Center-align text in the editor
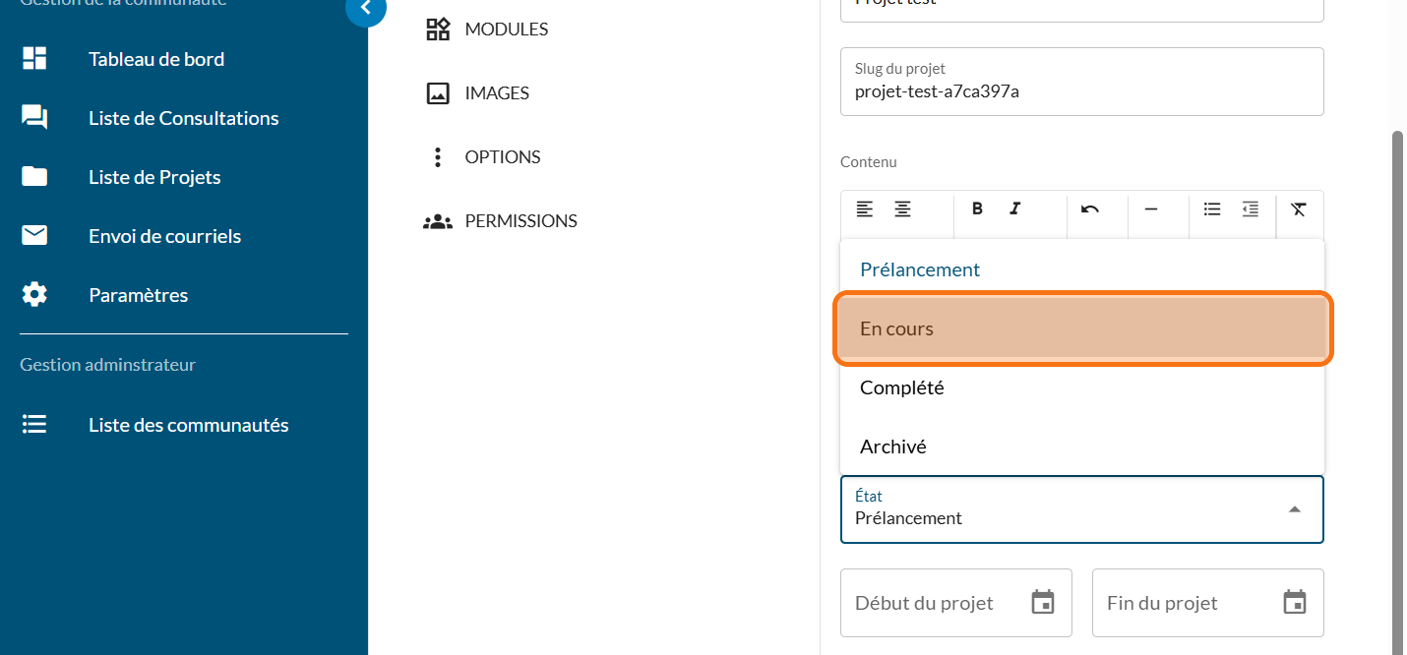Image resolution: width=1407 pixels, height=655 pixels. point(902,208)
